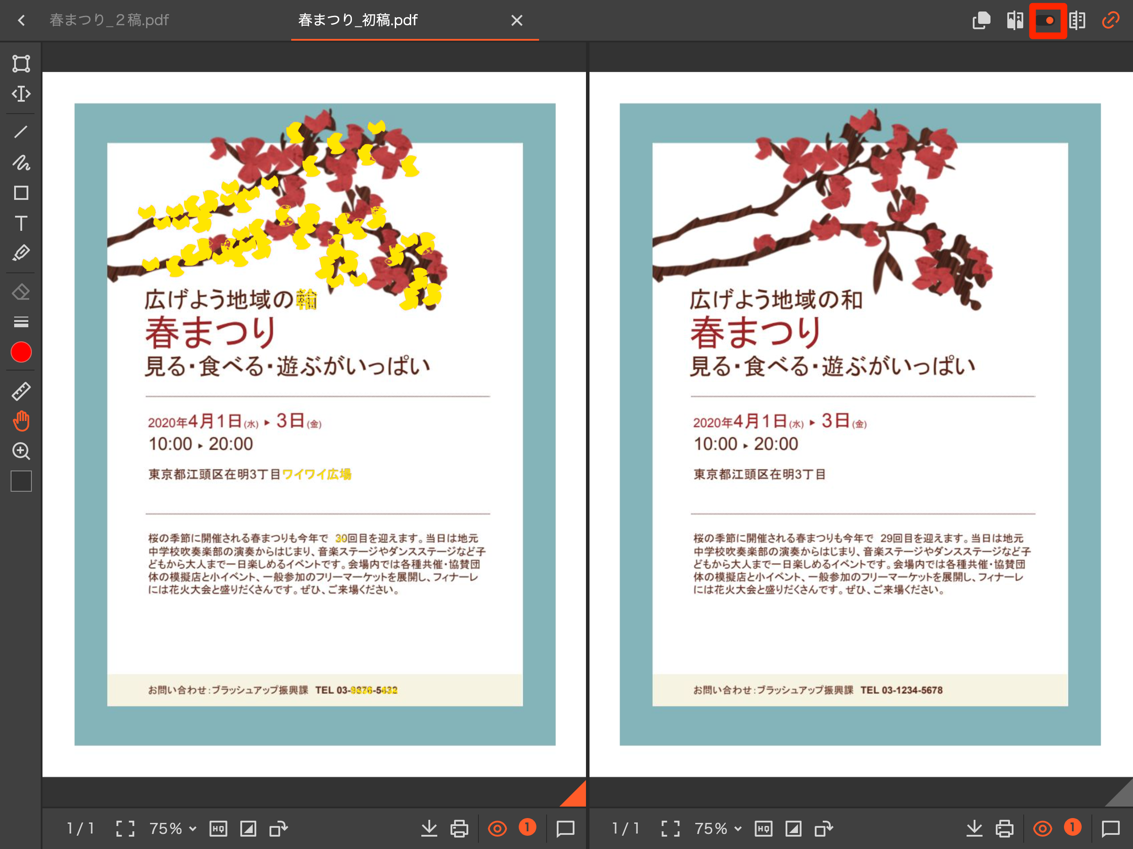The height and width of the screenshot is (849, 1133).
Task: Select the eraser tool
Action: 21,292
